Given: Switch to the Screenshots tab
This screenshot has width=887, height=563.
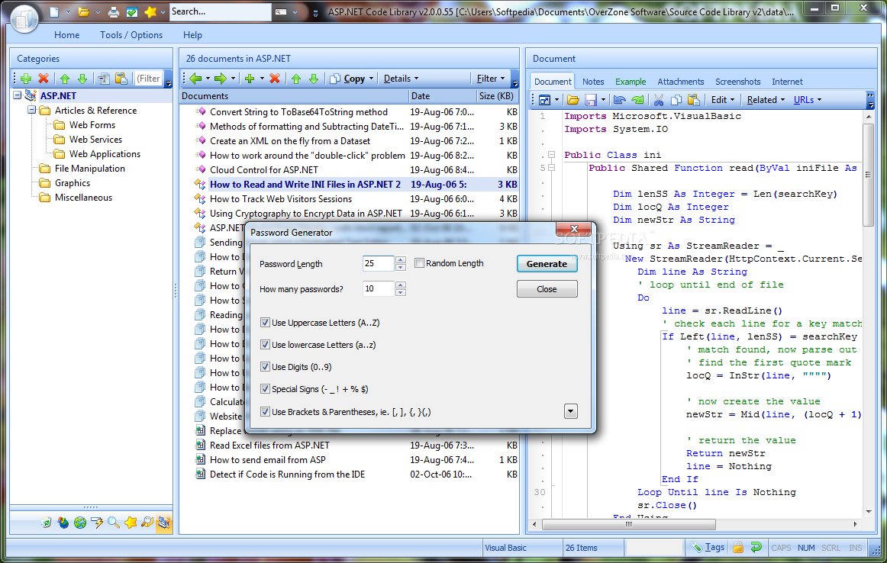Looking at the screenshot, I should pos(737,82).
